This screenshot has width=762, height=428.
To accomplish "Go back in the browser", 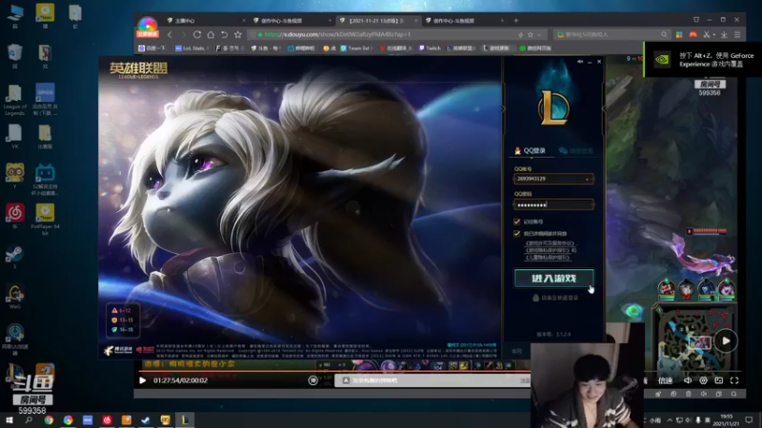I will click(x=170, y=34).
